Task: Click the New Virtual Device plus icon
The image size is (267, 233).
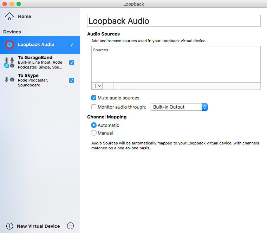Action: pyautogui.click(x=10, y=226)
